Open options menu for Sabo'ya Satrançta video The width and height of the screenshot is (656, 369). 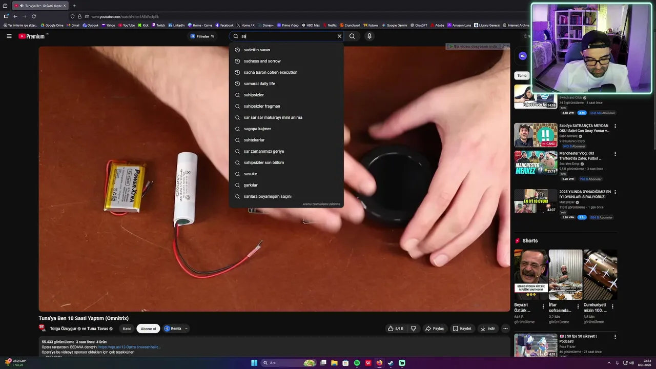click(x=615, y=126)
